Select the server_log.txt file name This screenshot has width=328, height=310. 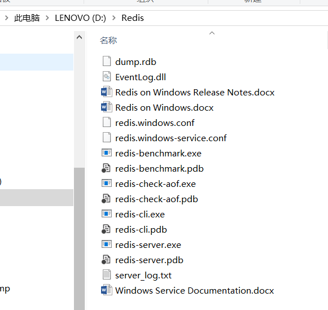[143, 276]
